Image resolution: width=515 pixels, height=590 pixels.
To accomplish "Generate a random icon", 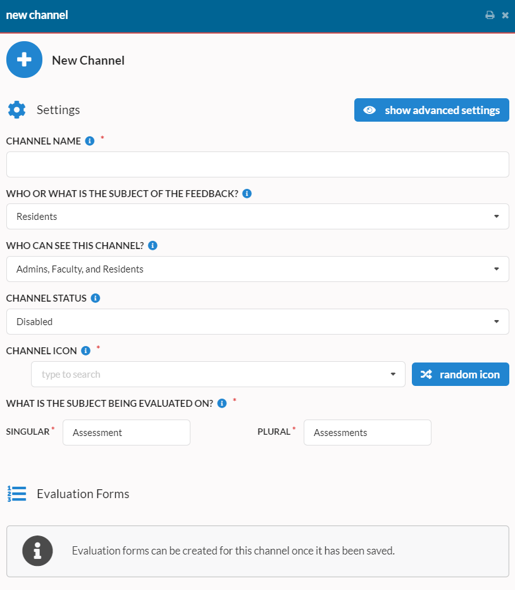I will (x=461, y=375).
